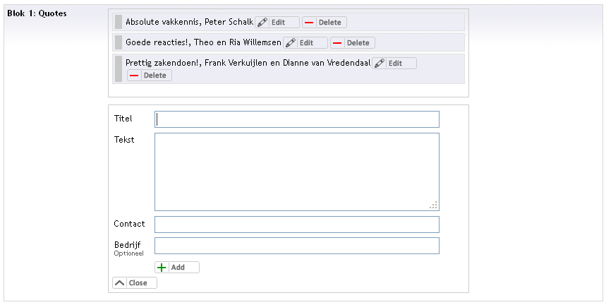Click the upward chevron Close icon
Image resolution: width=606 pixels, height=305 pixels.
(x=119, y=282)
